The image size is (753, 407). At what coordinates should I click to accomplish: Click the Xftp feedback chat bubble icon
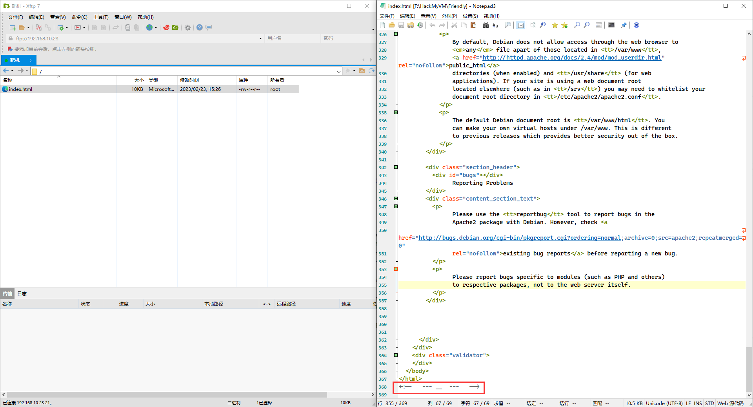209,27
